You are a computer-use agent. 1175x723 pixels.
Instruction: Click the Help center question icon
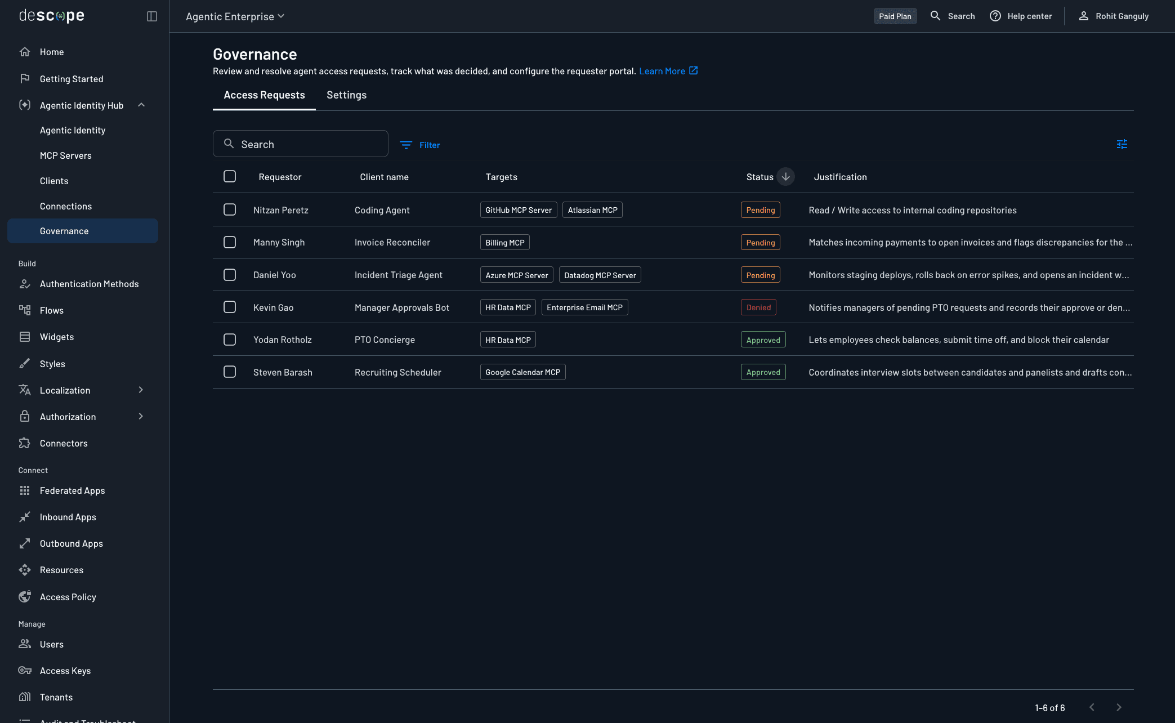(x=995, y=16)
